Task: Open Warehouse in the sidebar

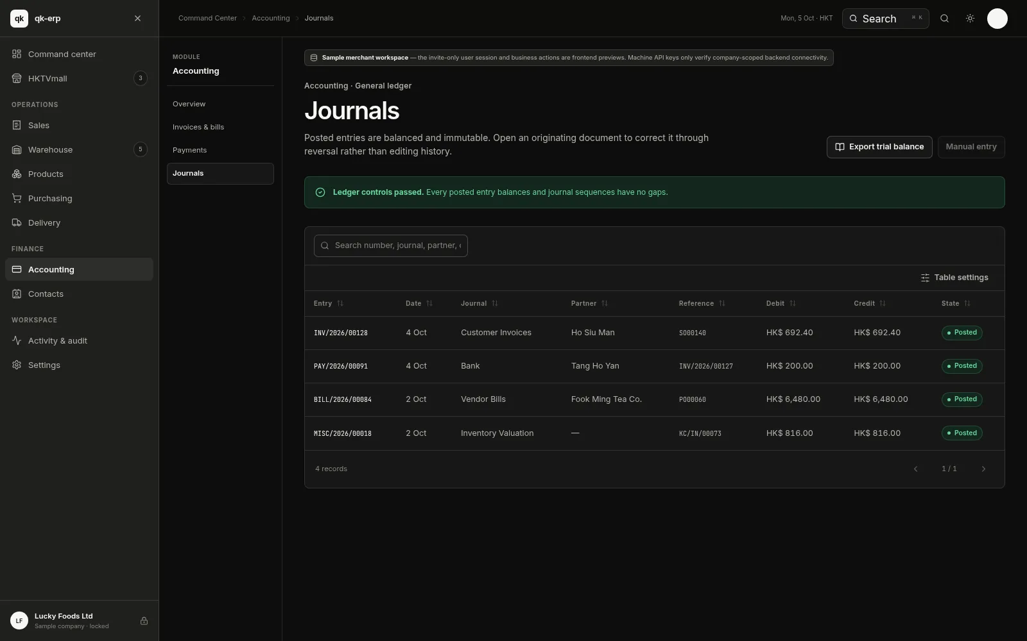Action: point(79,149)
